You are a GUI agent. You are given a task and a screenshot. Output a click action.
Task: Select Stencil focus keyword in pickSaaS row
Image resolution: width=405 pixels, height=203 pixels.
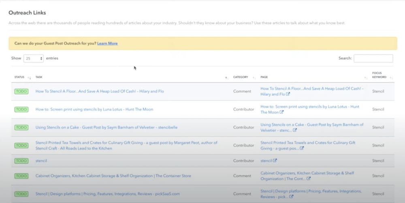pyautogui.click(x=378, y=194)
